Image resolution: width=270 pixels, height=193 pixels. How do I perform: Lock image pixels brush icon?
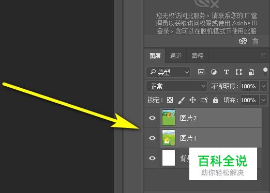click(181, 100)
